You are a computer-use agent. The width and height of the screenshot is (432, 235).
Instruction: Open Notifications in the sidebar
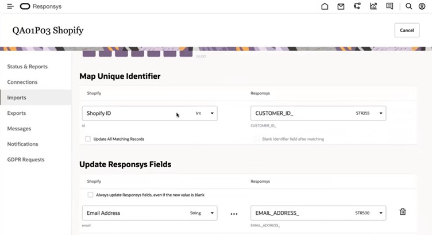22,144
